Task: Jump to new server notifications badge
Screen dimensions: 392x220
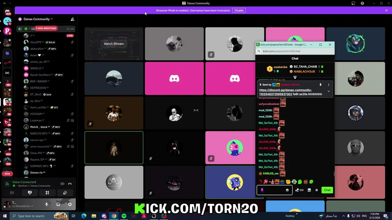Action: click(7, 174)
